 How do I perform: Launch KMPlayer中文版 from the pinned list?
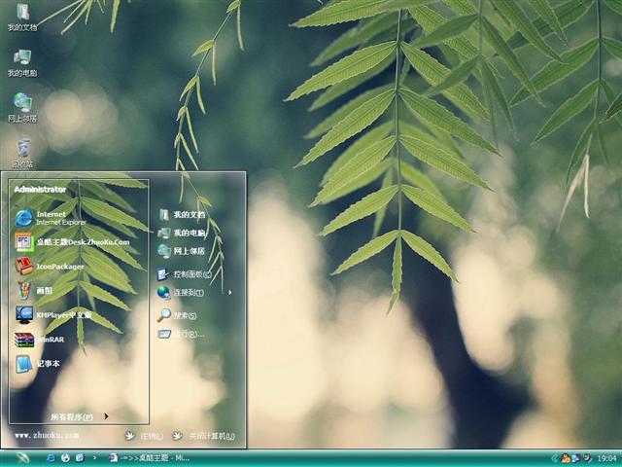pos(62,314)
